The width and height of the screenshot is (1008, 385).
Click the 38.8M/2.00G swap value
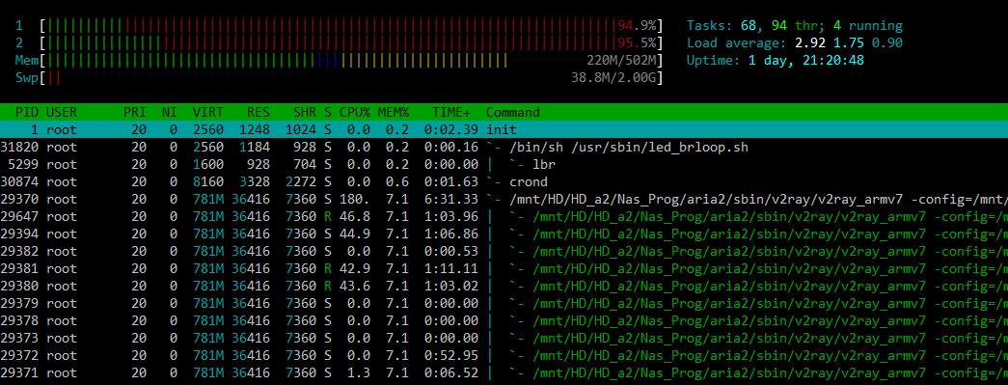pyautogui.click(x=613, y=78)
